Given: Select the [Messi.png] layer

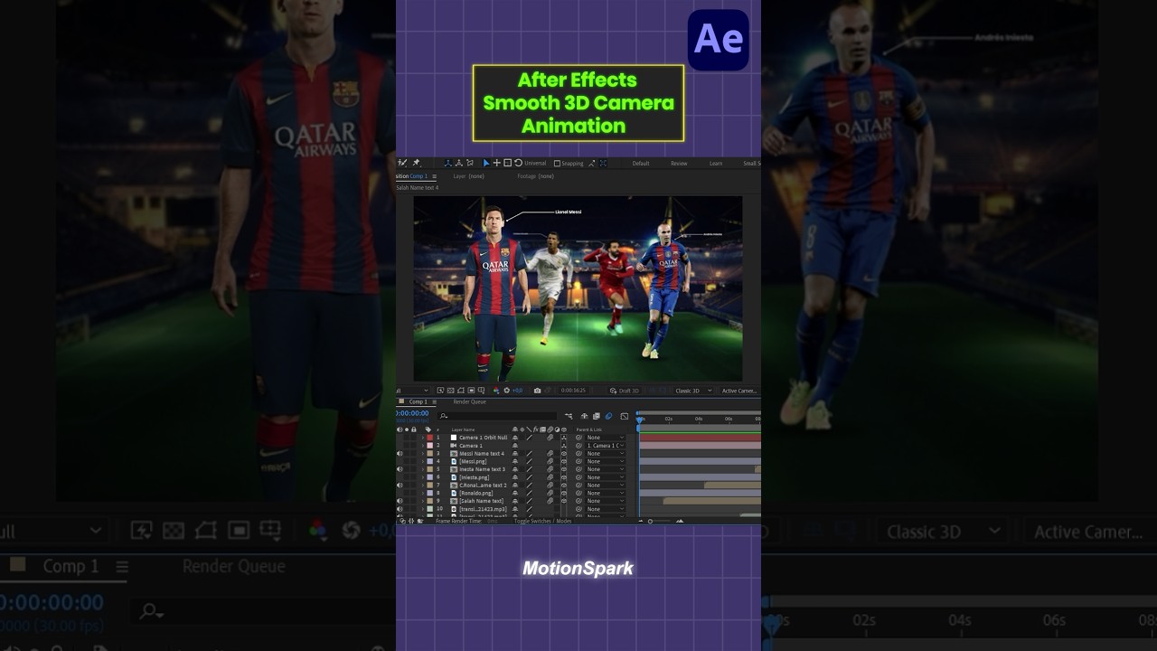Looking at the screenshot, I should (473, 461).
